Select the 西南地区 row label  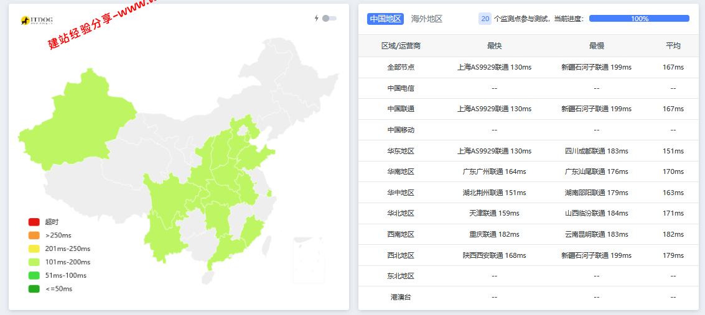point(401,234)
